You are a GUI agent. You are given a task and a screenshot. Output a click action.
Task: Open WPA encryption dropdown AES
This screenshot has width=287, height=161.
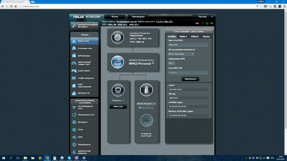click(171, 63)
